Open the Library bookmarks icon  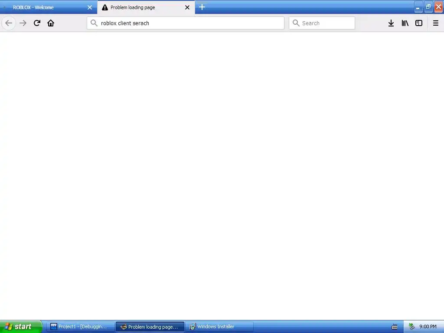(x=405, y=23)
